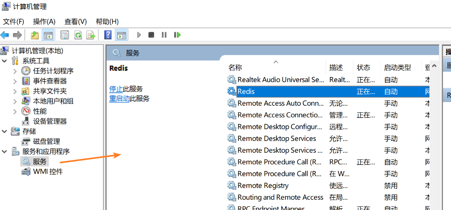Open Help via the question-mark icon
The image size is (451, 210).
[x=108, y=35]
